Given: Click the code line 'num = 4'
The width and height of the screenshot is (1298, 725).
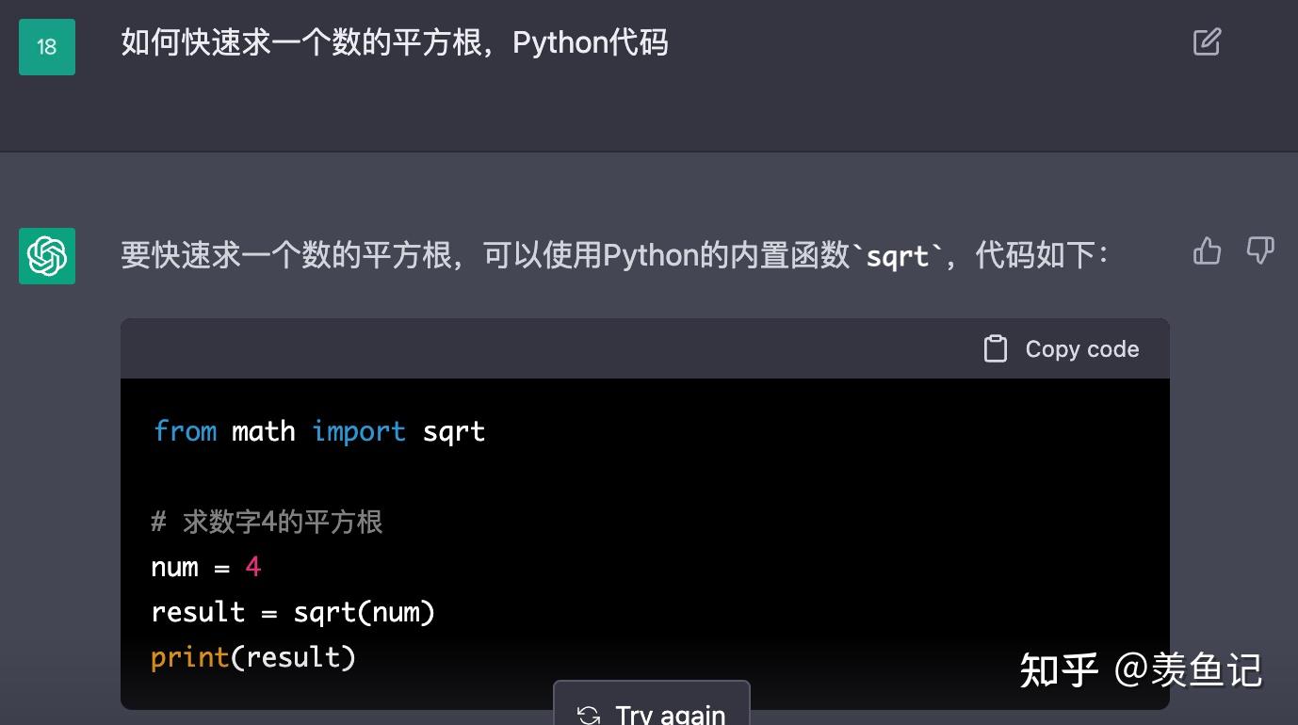Looking at the screenshot, I should coord(206,567).
